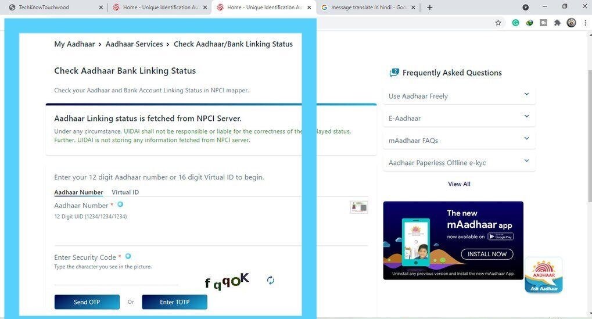Expand Use Aadhaar Freely FAQ
Image resolution: width=592 pixels, height=319 pixels.
click(459, 96)
